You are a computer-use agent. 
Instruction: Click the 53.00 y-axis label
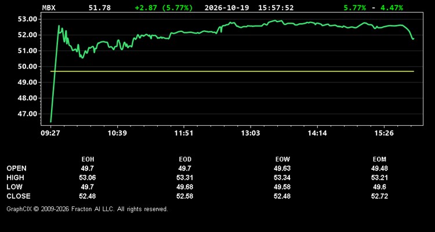point(27,19)
